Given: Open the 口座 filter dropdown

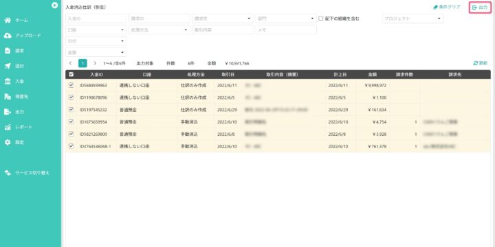Looking at the screenshot, I should click(x=96, y=30).
